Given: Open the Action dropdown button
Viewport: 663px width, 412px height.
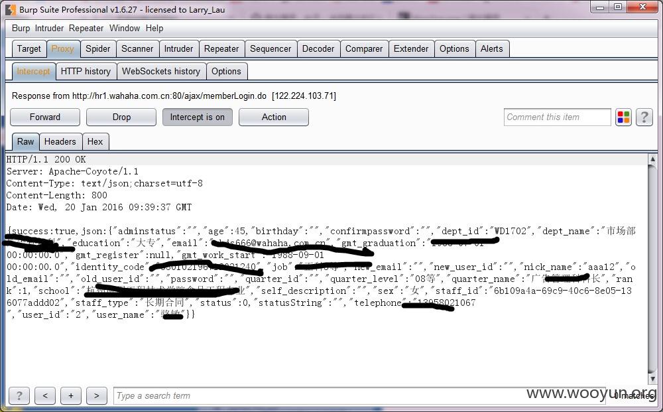Looking at the screenshot, I should pos(274,117).
